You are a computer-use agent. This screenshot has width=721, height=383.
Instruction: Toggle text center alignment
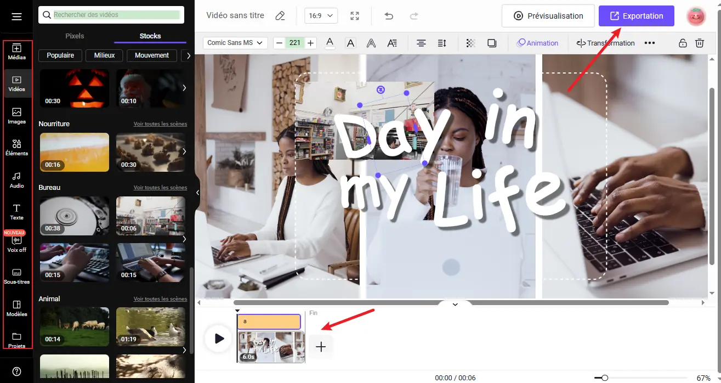coord(421,43)
